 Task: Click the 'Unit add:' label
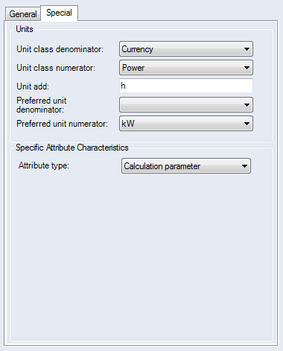pos(33,86)
